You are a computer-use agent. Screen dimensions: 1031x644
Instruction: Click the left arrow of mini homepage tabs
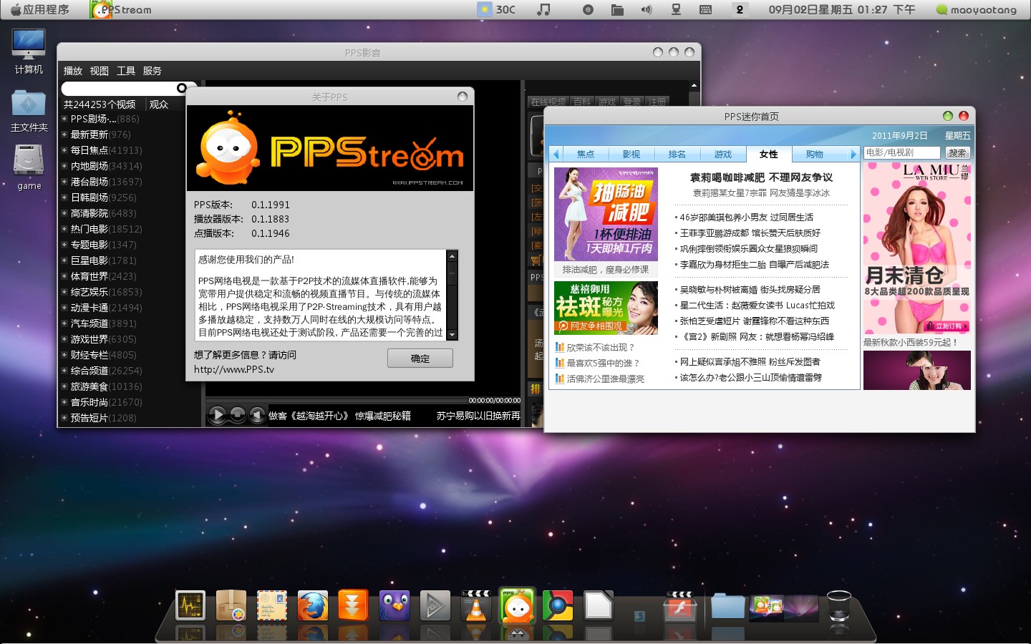coord(556,154)
